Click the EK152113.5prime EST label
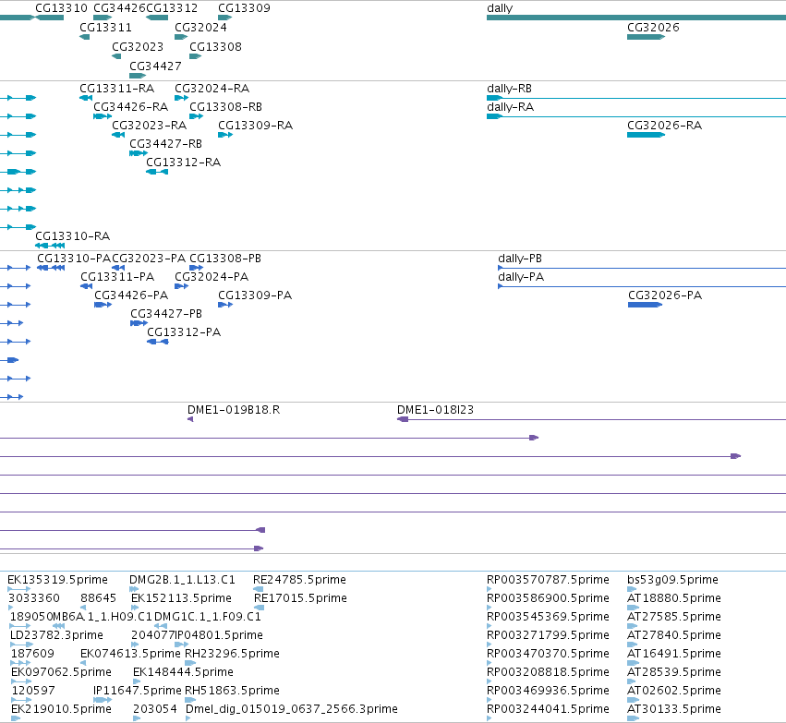 point(181,598)
